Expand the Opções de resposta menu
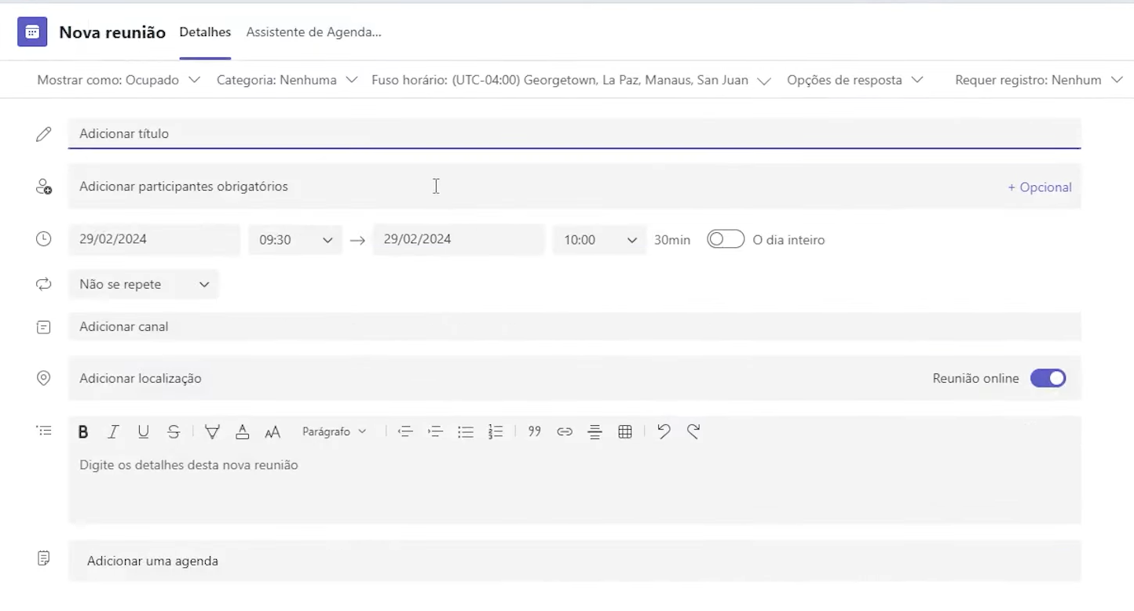 point(855,80)
